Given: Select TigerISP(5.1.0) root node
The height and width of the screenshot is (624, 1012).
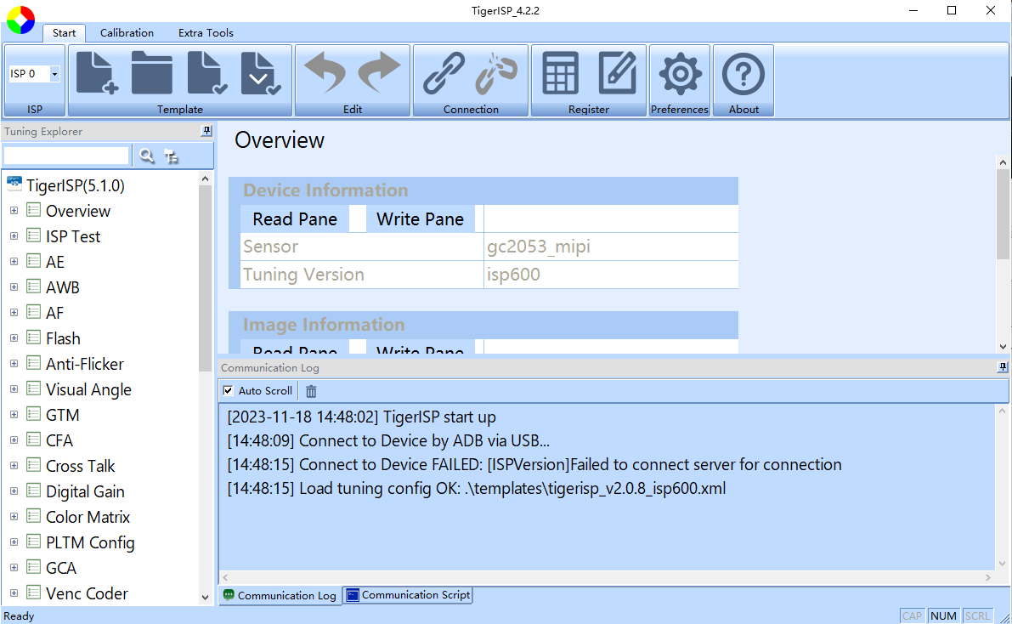Looking at the screenshot, I should [76, 186].
